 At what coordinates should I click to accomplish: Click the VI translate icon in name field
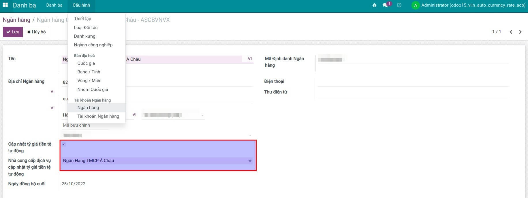click(249, 59)
